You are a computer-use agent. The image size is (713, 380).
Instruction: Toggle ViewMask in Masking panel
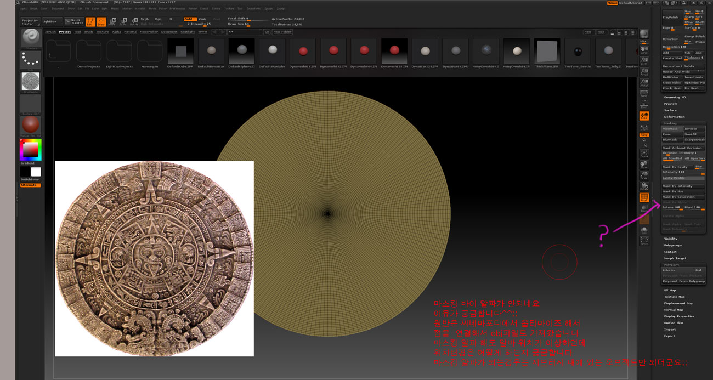click(672, 129)
